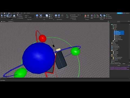The height and width of the screenshot is (98, 130).
Task: Activate the Scale tool
Action: (8, 16)
